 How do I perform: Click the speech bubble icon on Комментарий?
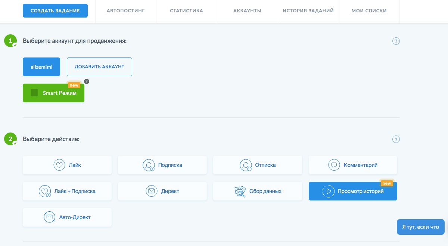(334, 165)
